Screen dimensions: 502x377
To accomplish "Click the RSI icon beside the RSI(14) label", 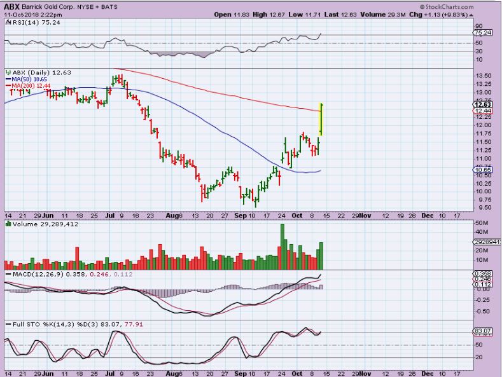I will click(x=9, y=22).
